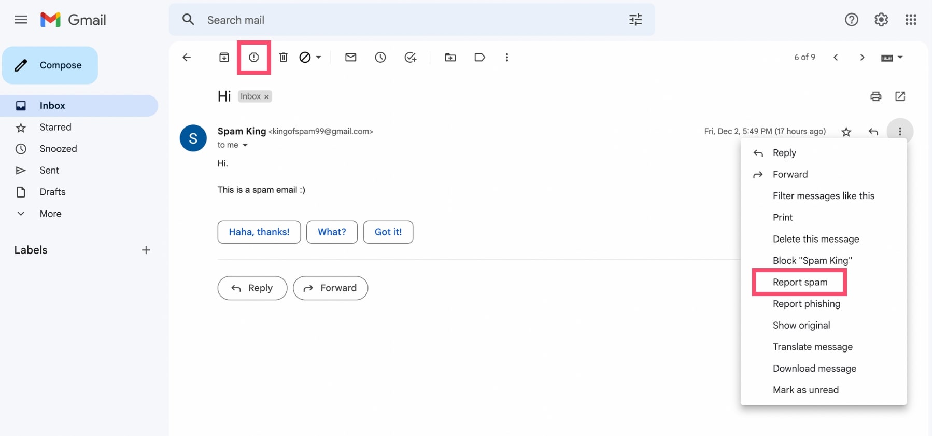933x436 pixels.
Task: Open the block options dropdown arrow
Action: coord(318,58)
